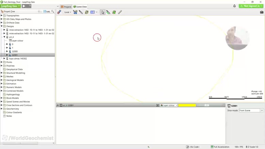
Task: Click the Not signed in button
Action: pyautogui.click(x=251, y=6)
